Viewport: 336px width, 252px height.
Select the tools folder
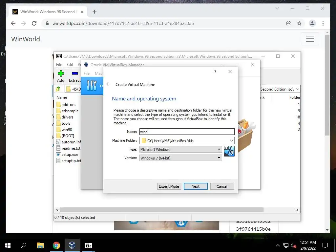click(x=66, y=123)
